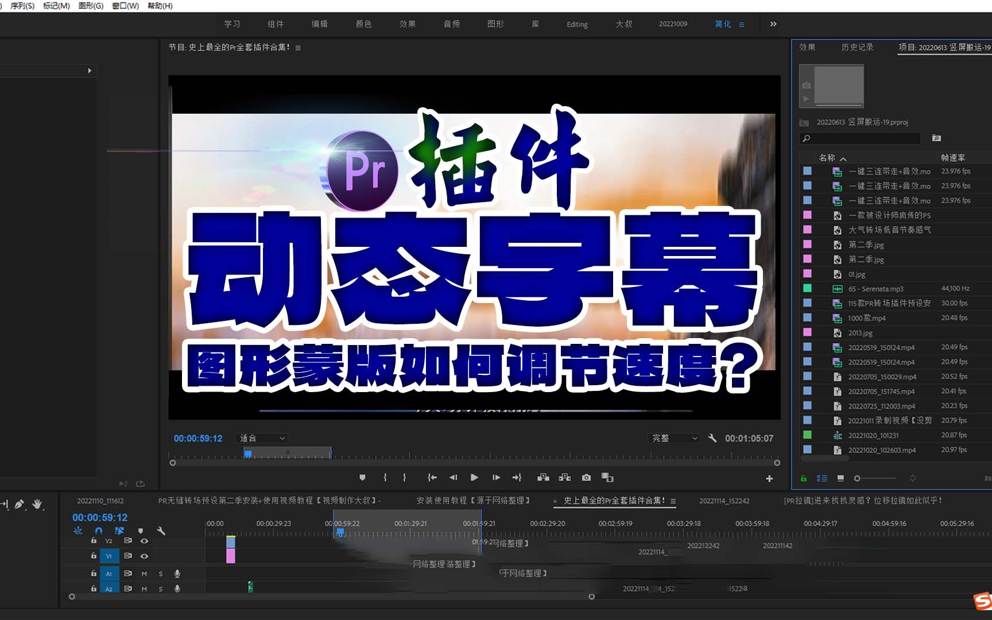Click the Extract icon in the Program Monitor controls
The image size is (992, 620).
coord(564,477)
